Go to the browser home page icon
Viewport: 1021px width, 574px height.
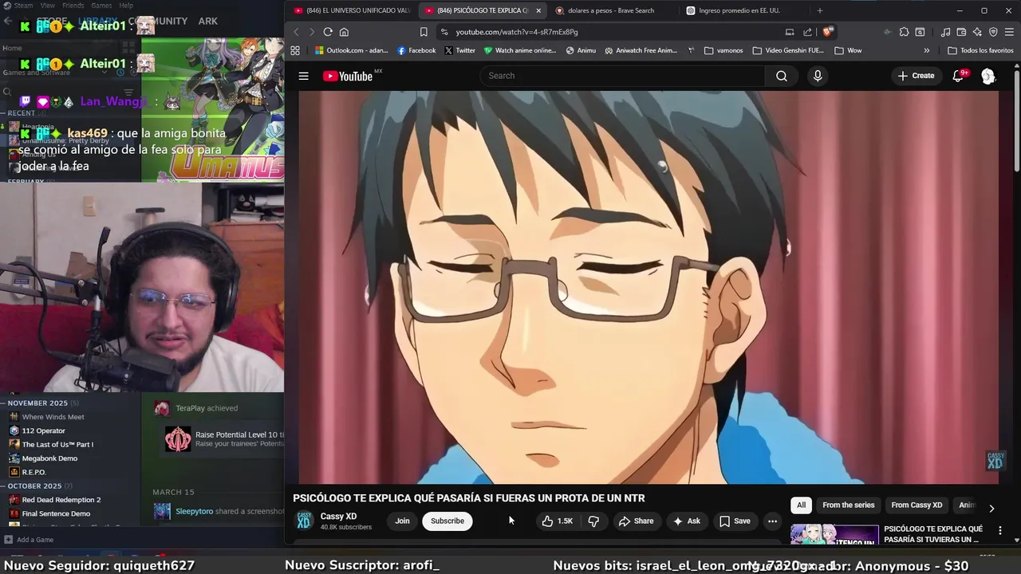(344, 32)
